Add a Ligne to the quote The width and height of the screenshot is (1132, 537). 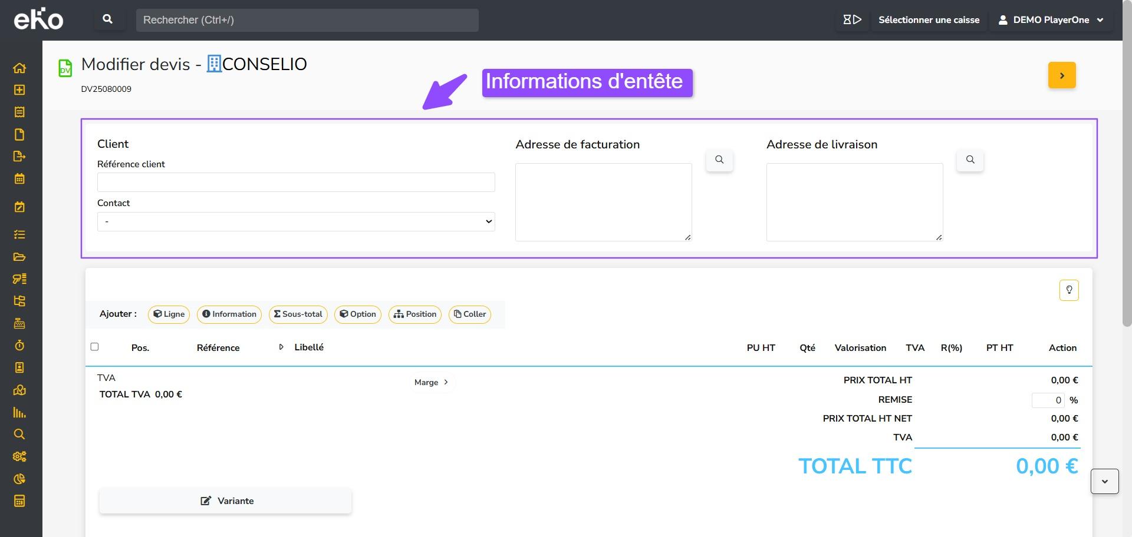point(169,314)
